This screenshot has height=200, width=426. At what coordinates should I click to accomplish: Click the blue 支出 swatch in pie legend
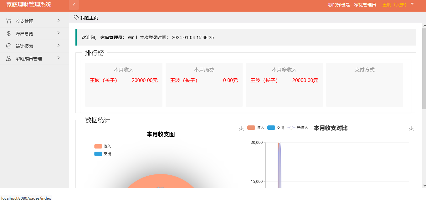(98, 154)
